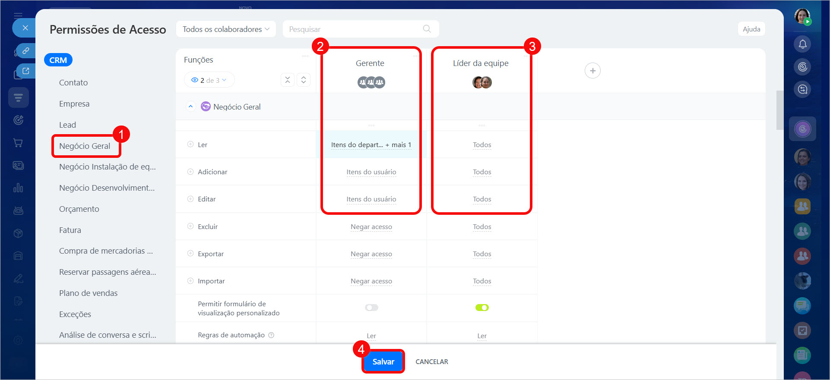830x380 pixels.
Task: Open the '2 de 3' visibility filter
Action: [209, 80]
